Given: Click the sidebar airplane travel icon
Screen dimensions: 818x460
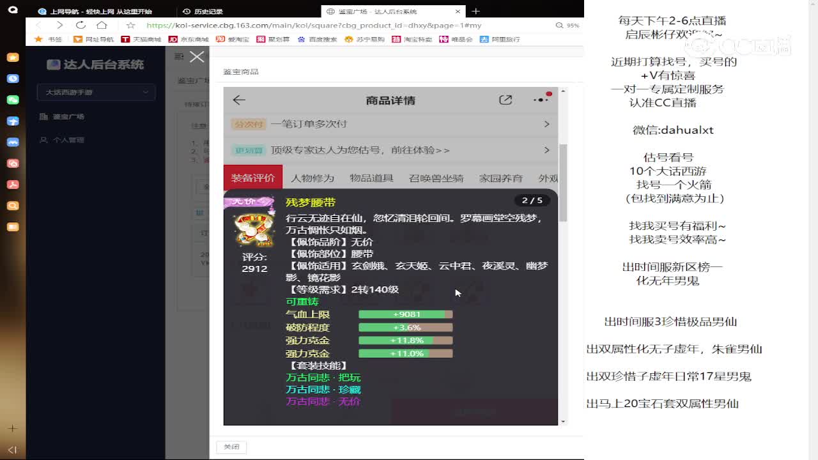Looking at the screenshot, I should (x=12, y=121).
